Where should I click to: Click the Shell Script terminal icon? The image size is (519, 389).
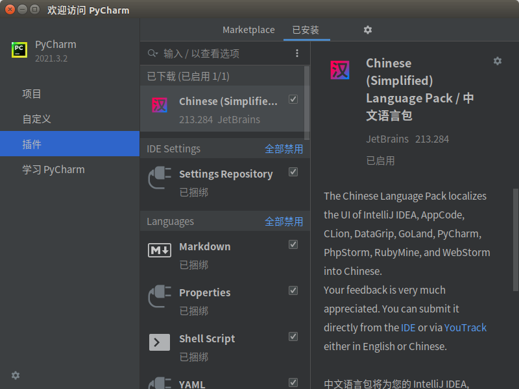[160, 342]
